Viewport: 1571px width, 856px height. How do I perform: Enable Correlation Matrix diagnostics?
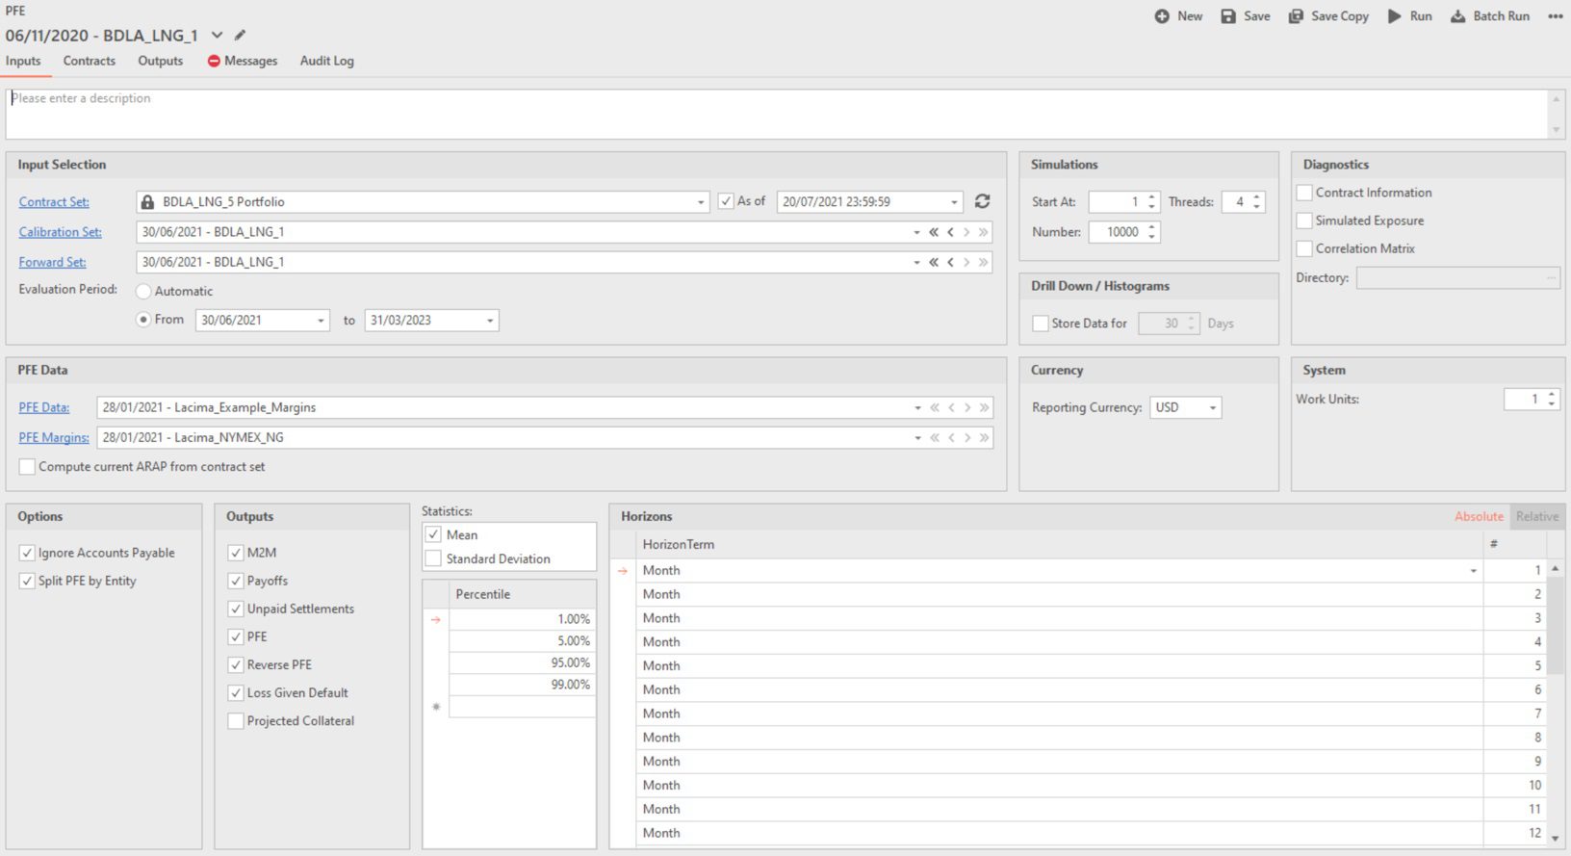[x=1304, y=248]
